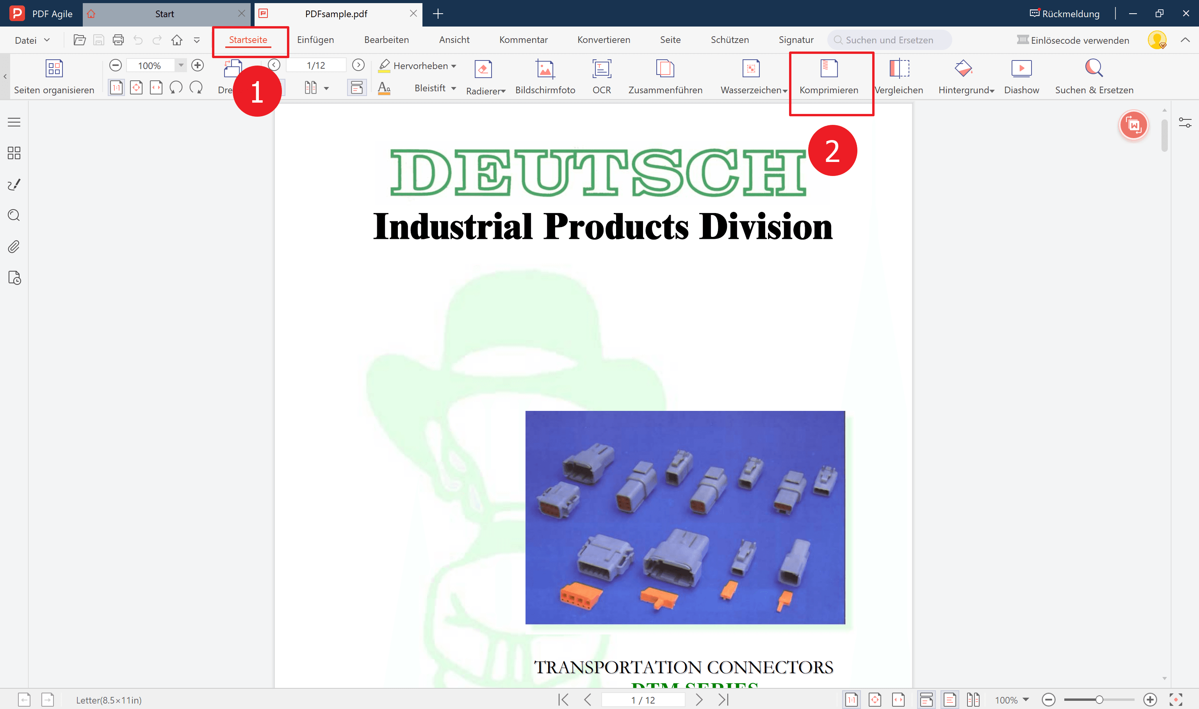Image resolution: width=1199 pixels, height=709 pixels.
Task: Open the outline list sidebar panel
Action: click(14, 122)
